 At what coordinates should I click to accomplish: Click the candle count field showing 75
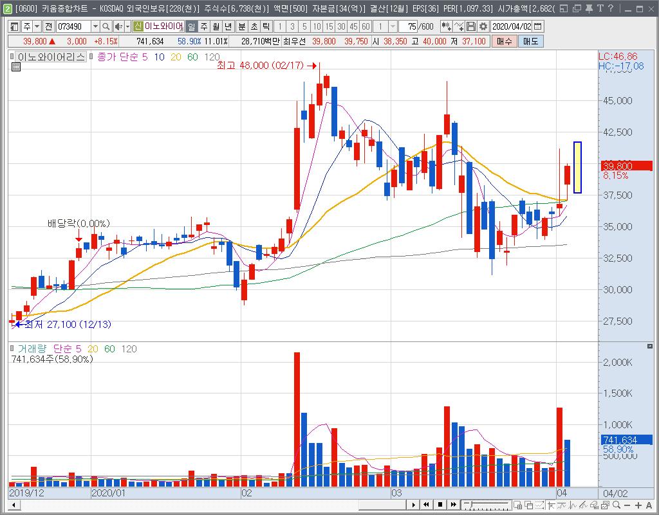(408, 26)
